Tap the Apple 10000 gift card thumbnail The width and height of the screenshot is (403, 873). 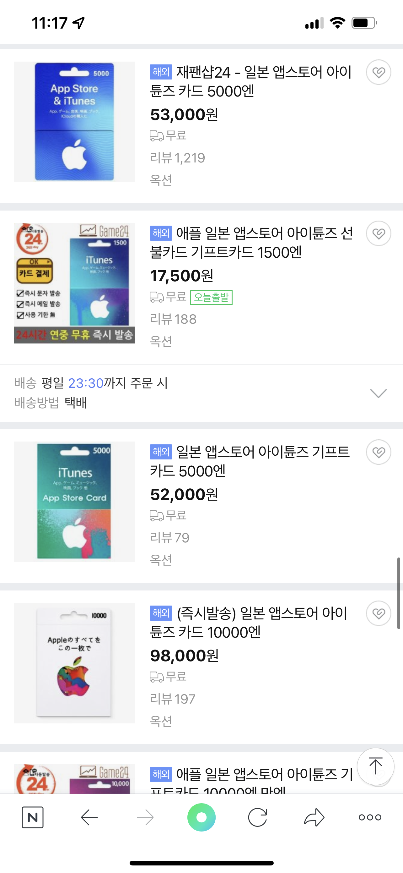(x=74, y=663)
